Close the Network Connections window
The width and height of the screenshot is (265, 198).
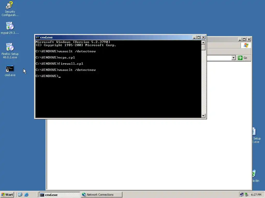coord(249,39)
